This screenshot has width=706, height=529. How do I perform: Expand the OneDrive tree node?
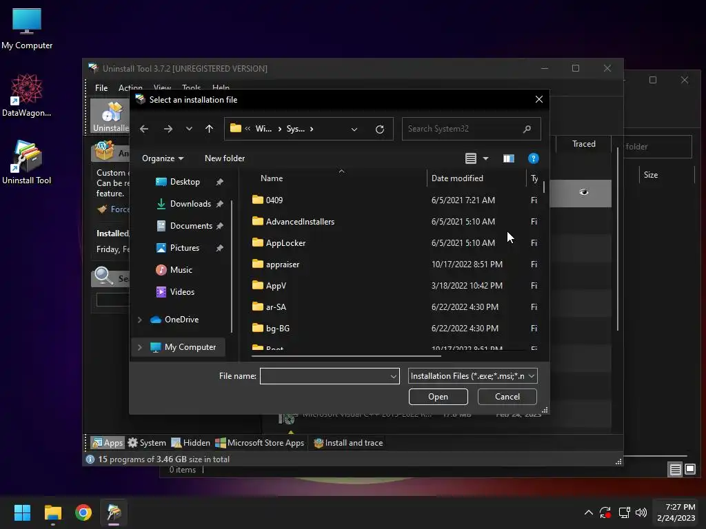point(139,320)
